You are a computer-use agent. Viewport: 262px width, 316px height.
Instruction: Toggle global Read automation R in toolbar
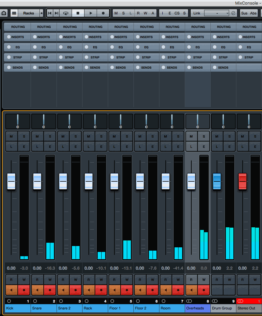pyautogui.click(x=138, y=13)
